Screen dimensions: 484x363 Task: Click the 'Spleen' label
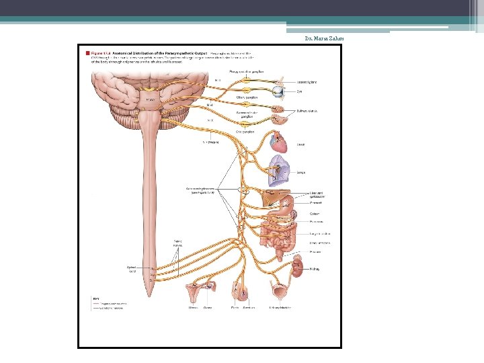coord(314,214)
